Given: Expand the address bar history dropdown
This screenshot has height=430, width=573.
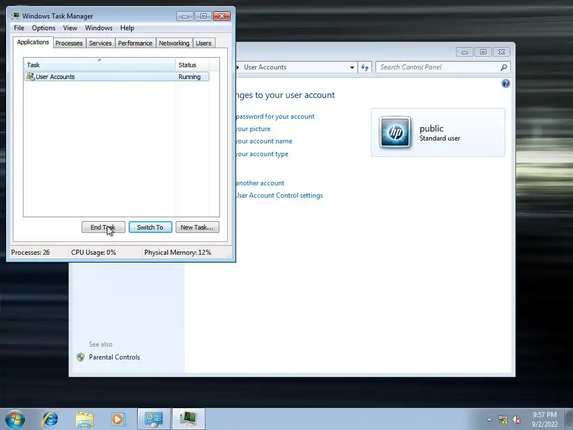Looking at the screenshot, I should 352,67.
